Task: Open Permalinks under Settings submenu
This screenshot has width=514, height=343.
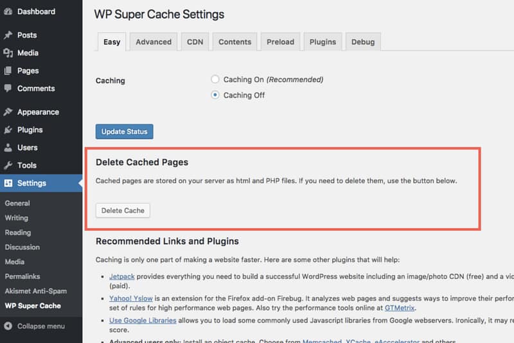Action: (22, 276)
